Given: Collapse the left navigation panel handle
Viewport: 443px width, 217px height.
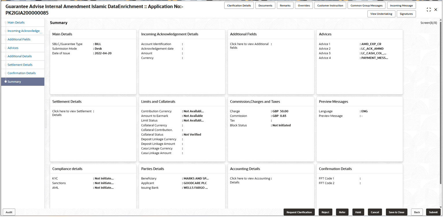Looking at the screenshot, I should click(x=46, y=119).
